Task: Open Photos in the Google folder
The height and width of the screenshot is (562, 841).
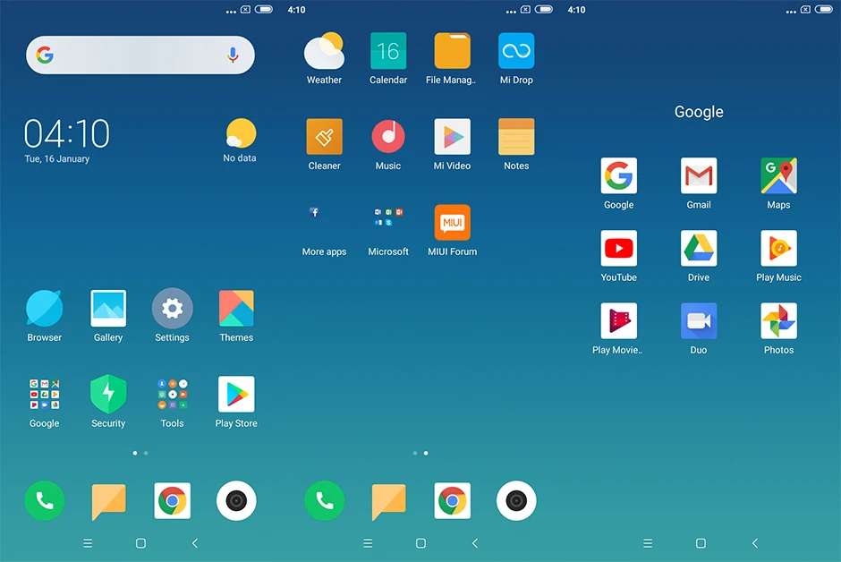Action: click(778, 320)
